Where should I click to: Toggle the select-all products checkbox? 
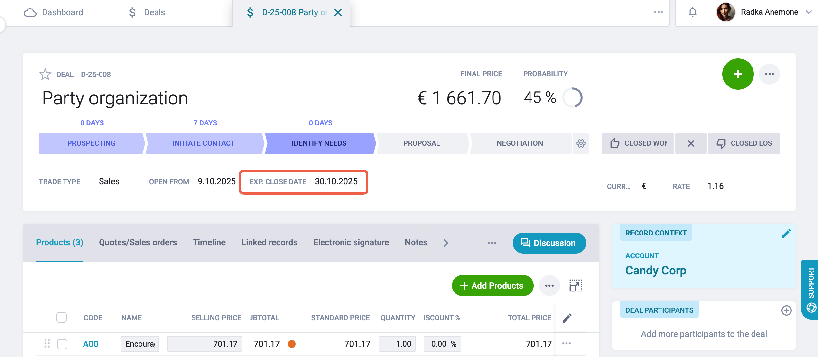(62, 317)
